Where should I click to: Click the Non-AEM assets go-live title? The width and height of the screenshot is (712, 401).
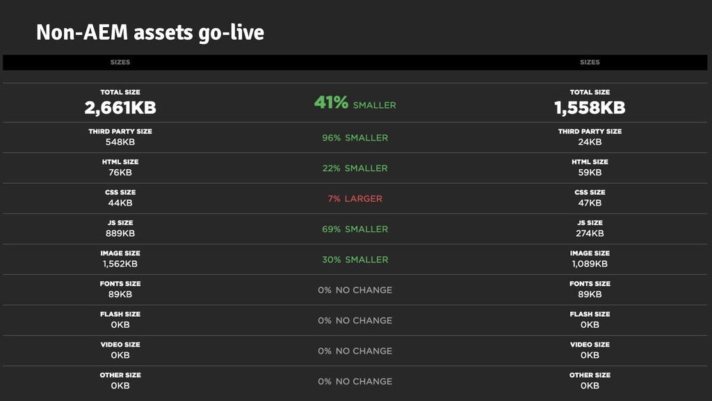[x=150, y=33]
